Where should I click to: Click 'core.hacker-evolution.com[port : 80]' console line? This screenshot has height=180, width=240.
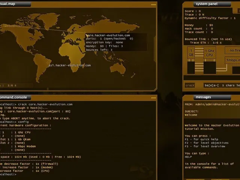39,111
